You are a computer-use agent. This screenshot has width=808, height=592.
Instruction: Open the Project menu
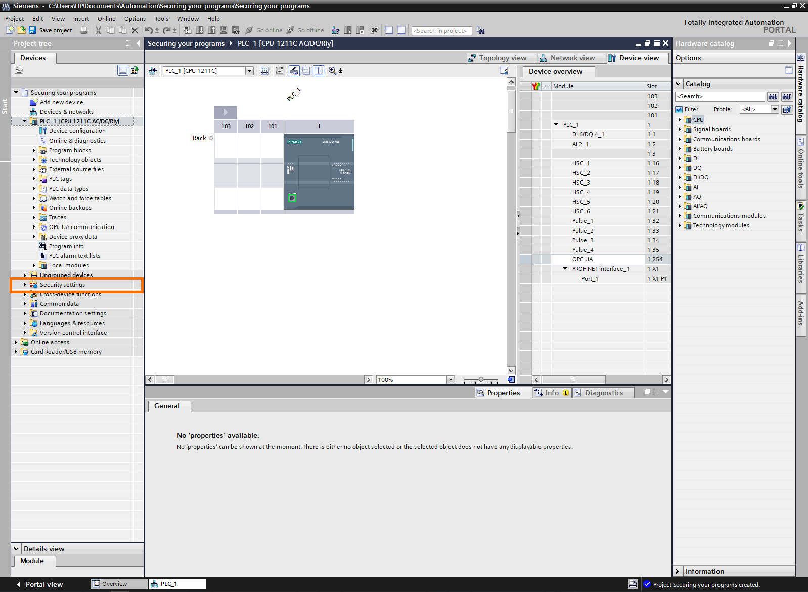click(x=14, y=19)
